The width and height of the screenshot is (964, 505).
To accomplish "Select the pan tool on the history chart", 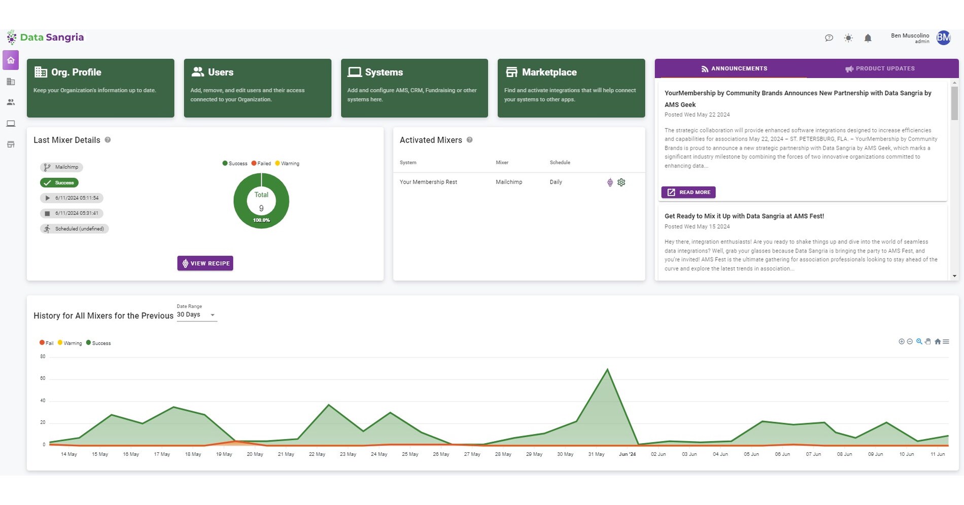I will [x=928, y=342].
